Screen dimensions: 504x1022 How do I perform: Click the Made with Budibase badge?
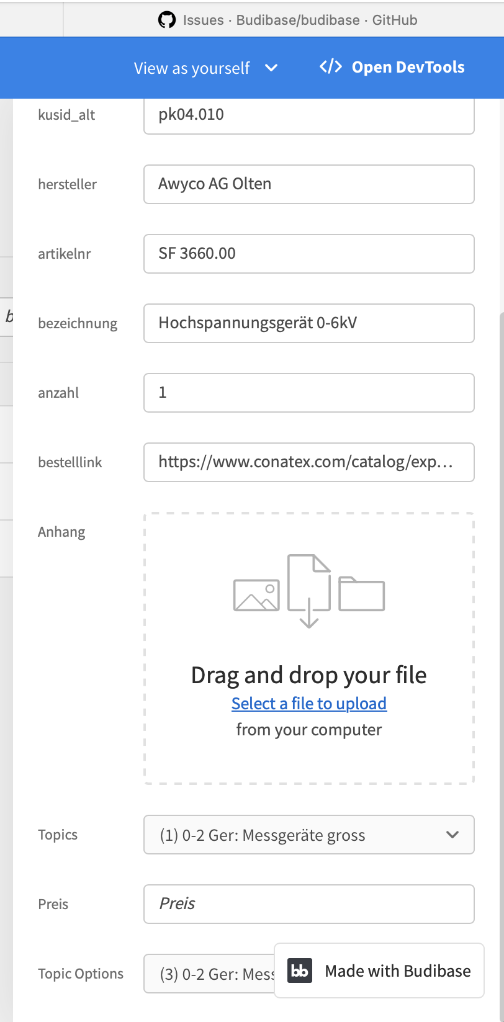coord(379,970)
